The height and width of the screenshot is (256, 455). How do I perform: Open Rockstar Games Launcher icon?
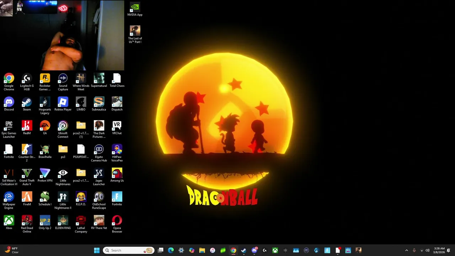[x=45, y=82]
